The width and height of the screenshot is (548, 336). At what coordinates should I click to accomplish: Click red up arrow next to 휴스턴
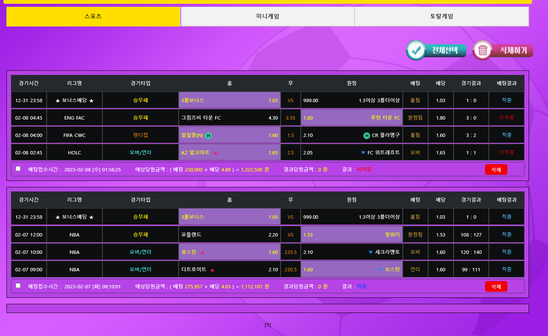[x=202, y=252]
